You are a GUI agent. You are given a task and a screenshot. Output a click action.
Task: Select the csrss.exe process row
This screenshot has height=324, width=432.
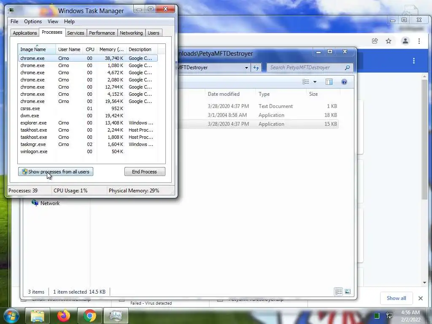[x=88, y=108]
